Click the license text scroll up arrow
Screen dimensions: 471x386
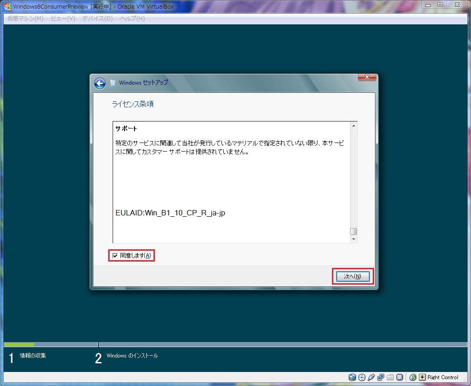pos(354,126)
